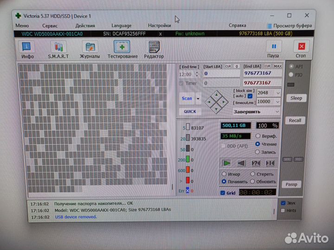Click the Sleep button

click(x=296, y=98)
